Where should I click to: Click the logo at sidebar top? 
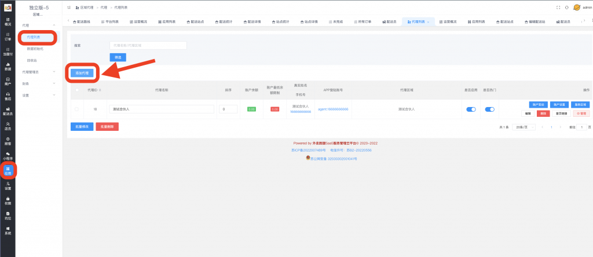(8, 8)
